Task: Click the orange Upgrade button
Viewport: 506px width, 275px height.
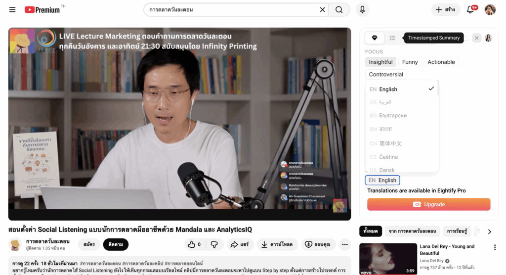Action: (x=428, y=204)
